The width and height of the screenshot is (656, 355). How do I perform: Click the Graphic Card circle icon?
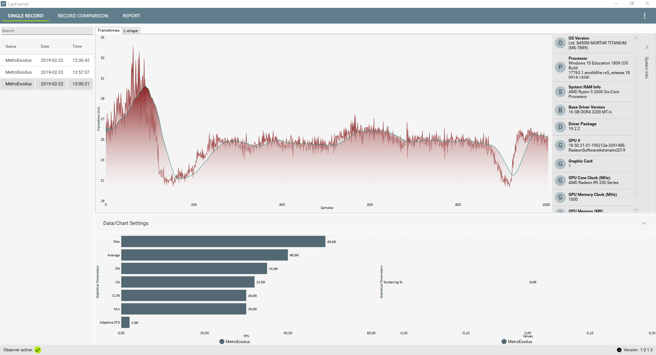click(560, 164)
